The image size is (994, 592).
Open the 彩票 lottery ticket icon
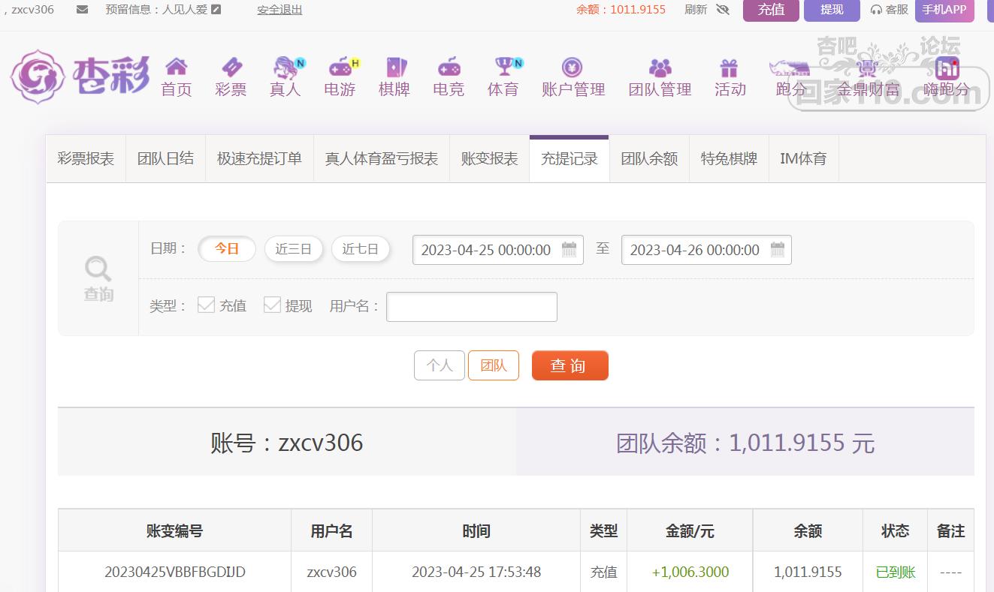[231, 68]
